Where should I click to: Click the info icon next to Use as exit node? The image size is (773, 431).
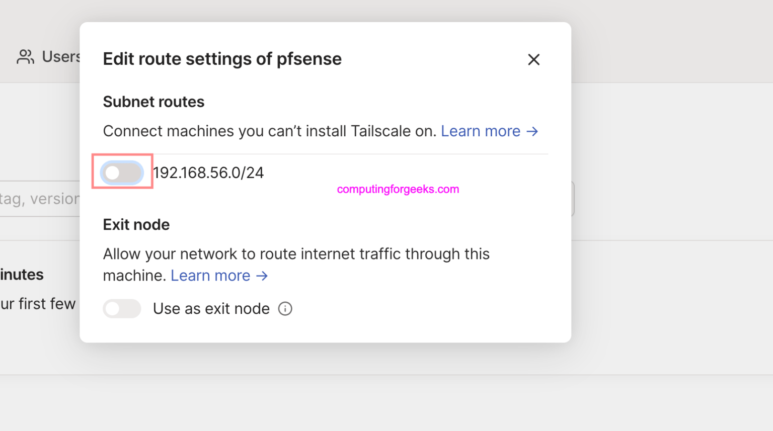(285, 309)
